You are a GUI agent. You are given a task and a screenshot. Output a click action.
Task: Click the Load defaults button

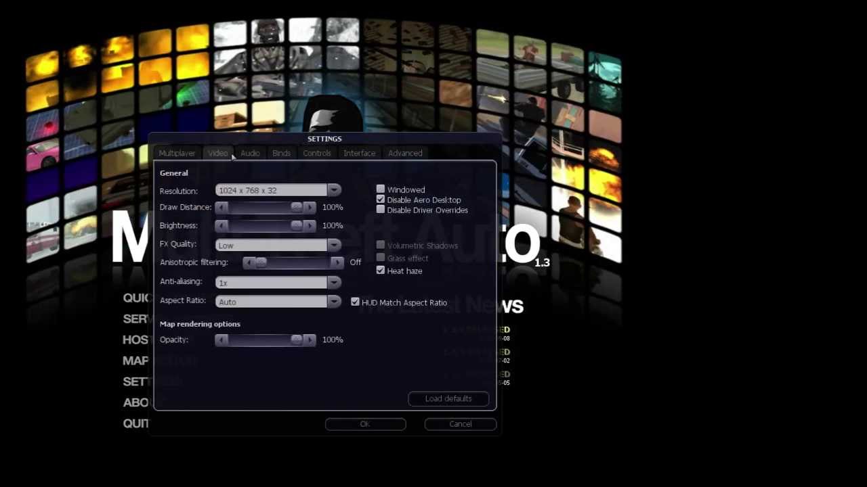pos(448,399)
